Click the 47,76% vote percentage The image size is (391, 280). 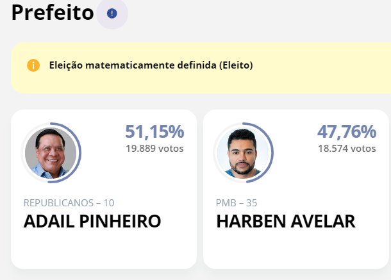click(347, 132)
